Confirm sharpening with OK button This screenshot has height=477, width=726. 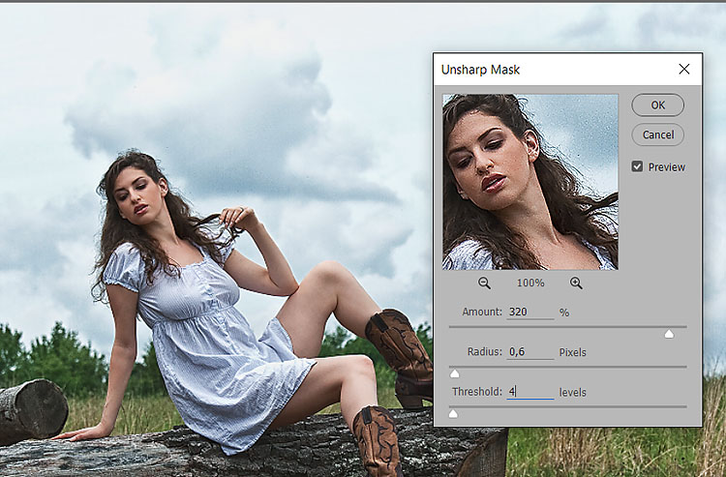[x=657, y=105]
